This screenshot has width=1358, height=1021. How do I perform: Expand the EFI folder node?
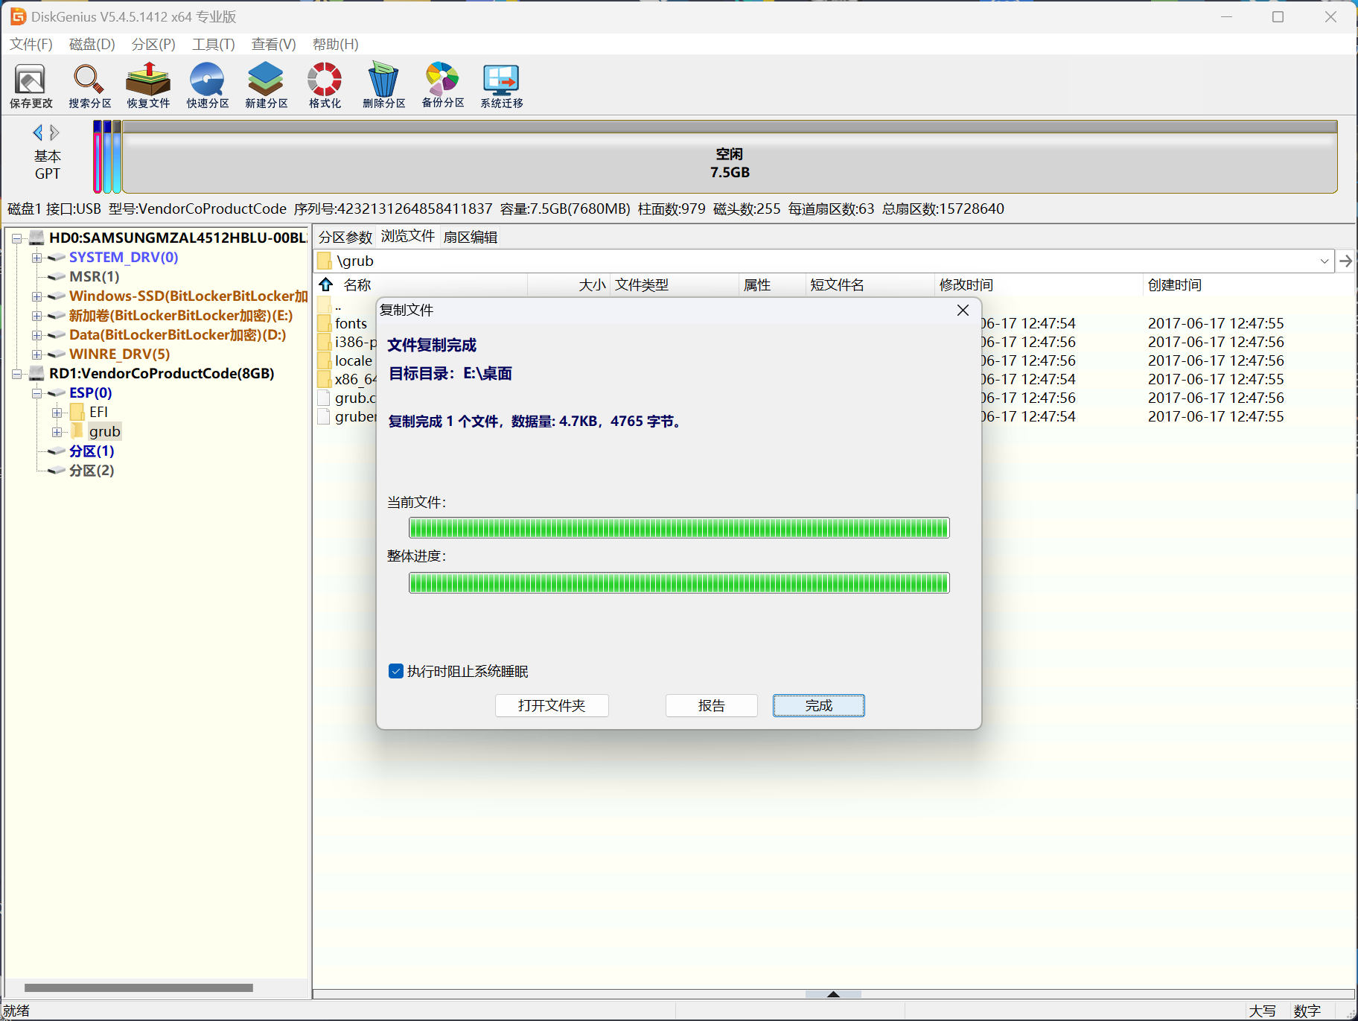[x=57, y=413]
